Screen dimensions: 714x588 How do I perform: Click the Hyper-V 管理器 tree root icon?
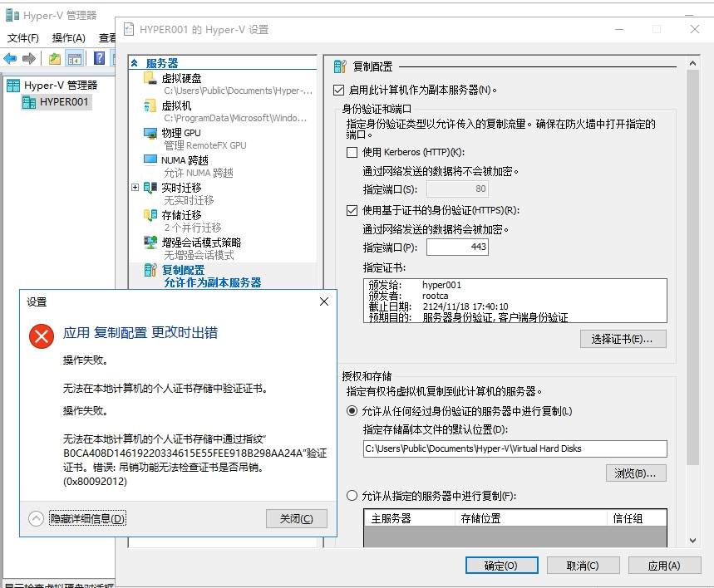coord(13,85)
